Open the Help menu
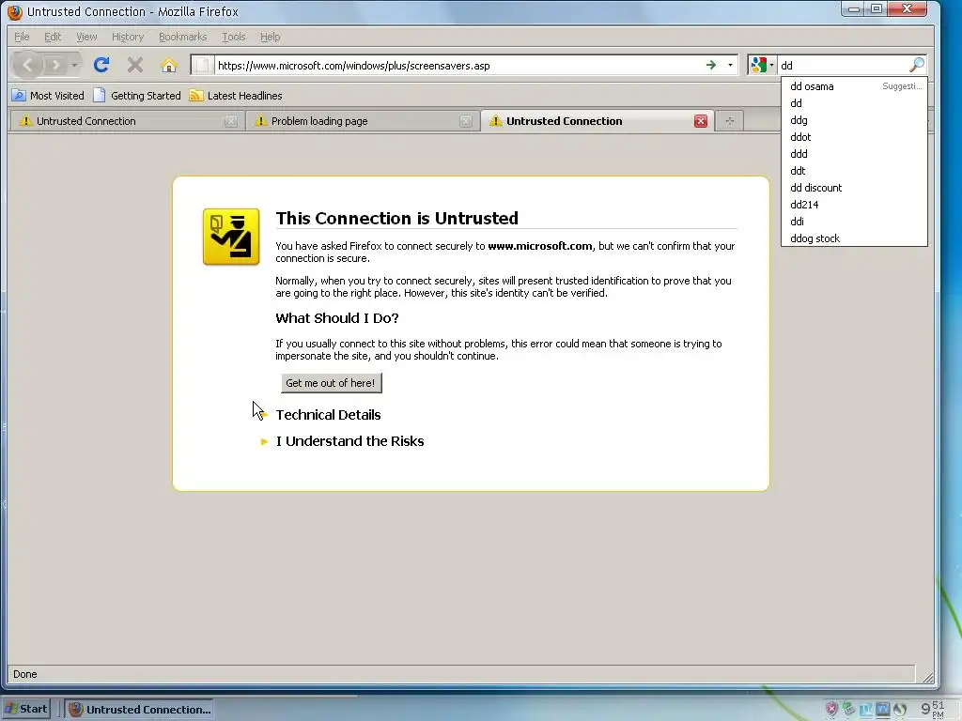Screen dimensions: 962x721 pyautogui.click(x=270, y=37)
